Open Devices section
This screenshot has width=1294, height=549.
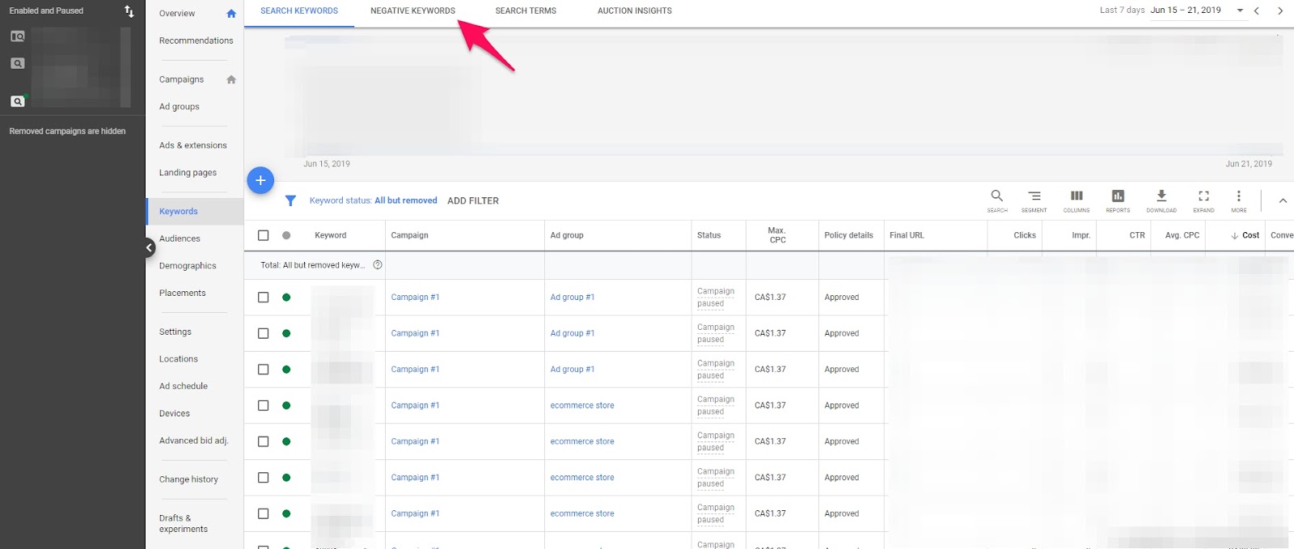(x=175, y=414)
